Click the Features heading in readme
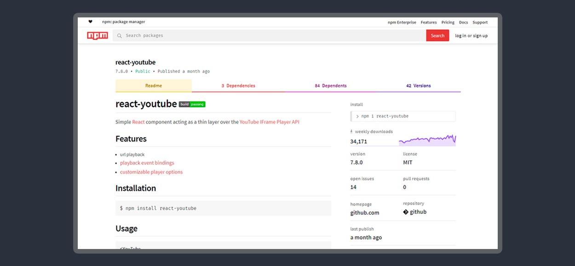 tap(131, 139)
